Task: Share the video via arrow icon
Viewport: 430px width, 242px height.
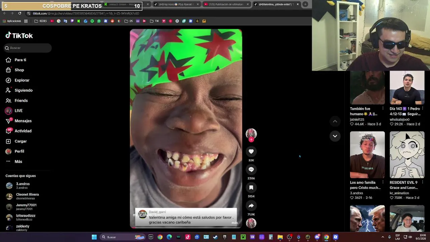Action: [x=251, y=206]
